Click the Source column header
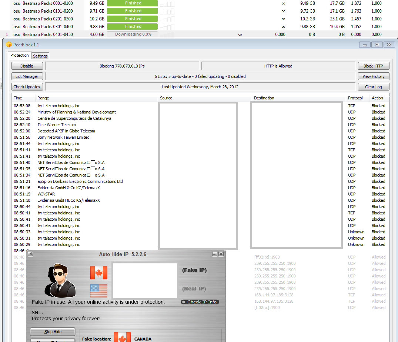 pyautogui.click(x=205, y=98)
